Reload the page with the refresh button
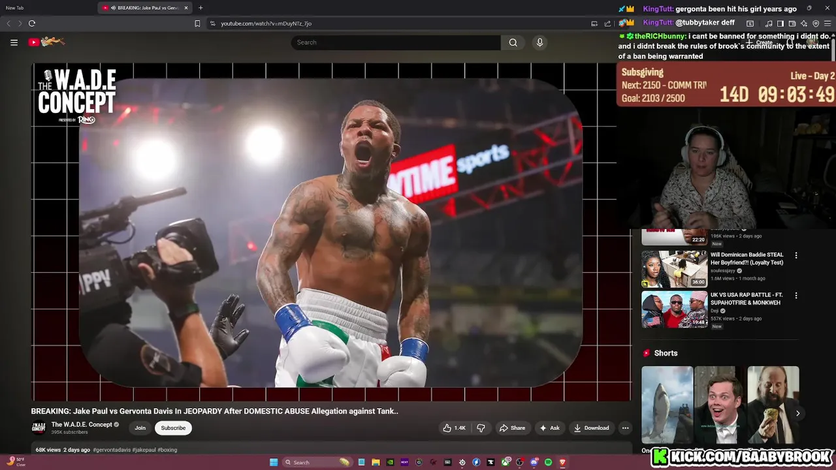 [x=31, y=23]
